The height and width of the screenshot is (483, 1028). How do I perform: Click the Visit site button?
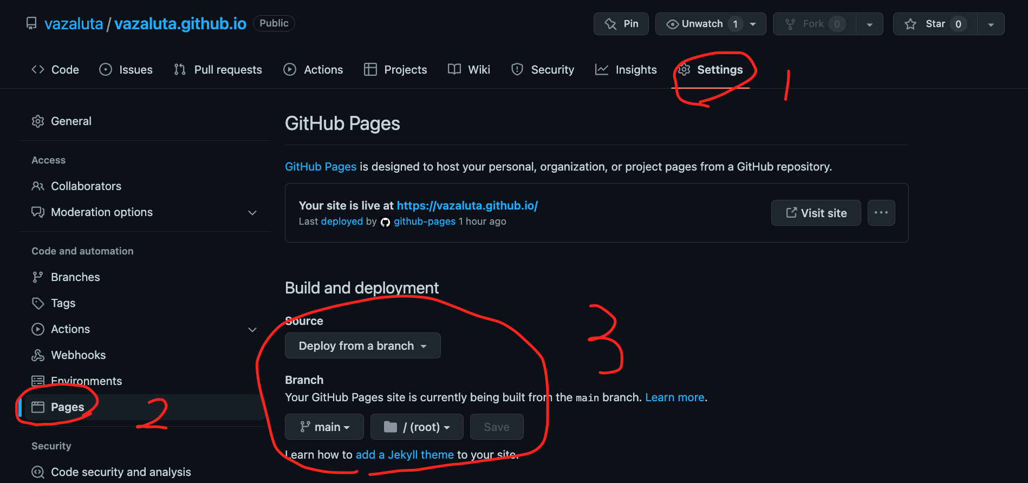coord(816,213)
